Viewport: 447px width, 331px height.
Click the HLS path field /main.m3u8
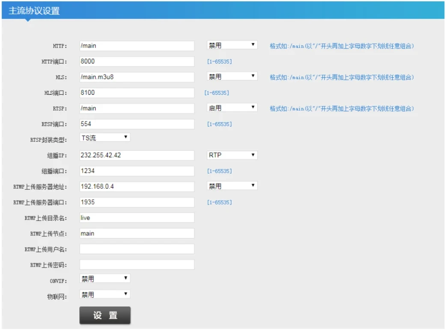coord(137,77)
